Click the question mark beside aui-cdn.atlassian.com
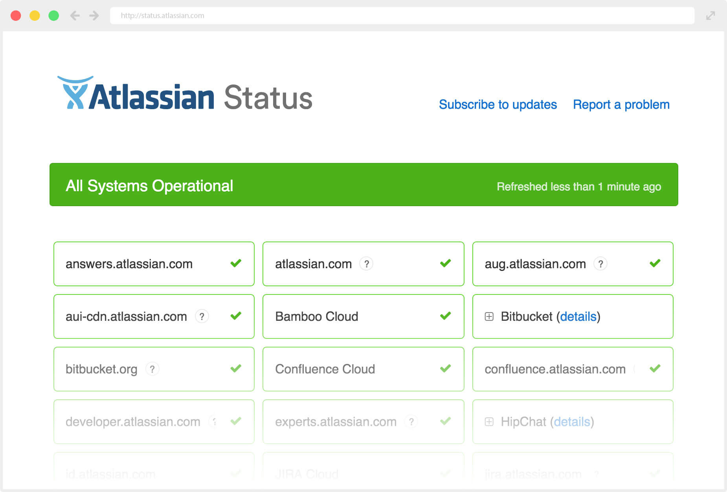 (202, 316)
